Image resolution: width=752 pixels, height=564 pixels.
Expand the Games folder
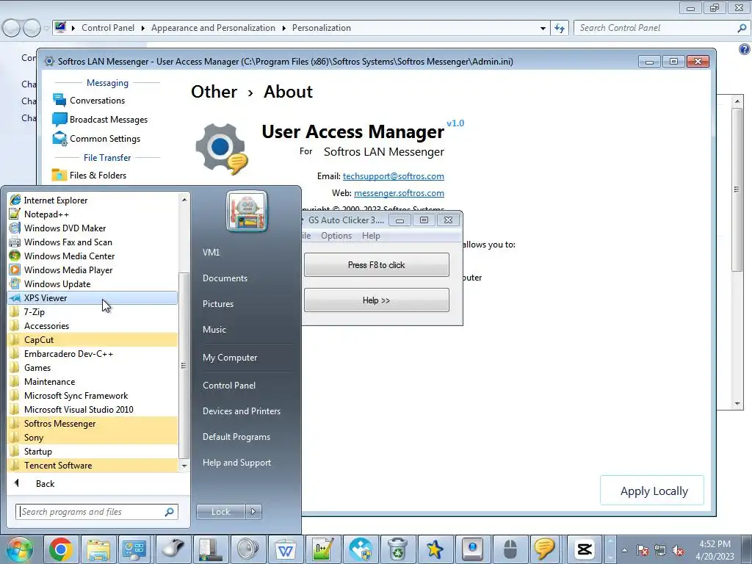coord(93,368)
